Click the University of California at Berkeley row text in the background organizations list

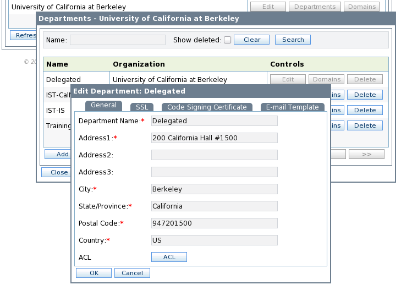click(69, 7)
